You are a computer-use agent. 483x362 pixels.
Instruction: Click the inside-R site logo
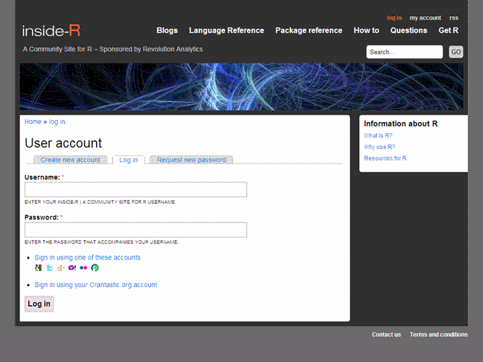click(x=52, y=31)
